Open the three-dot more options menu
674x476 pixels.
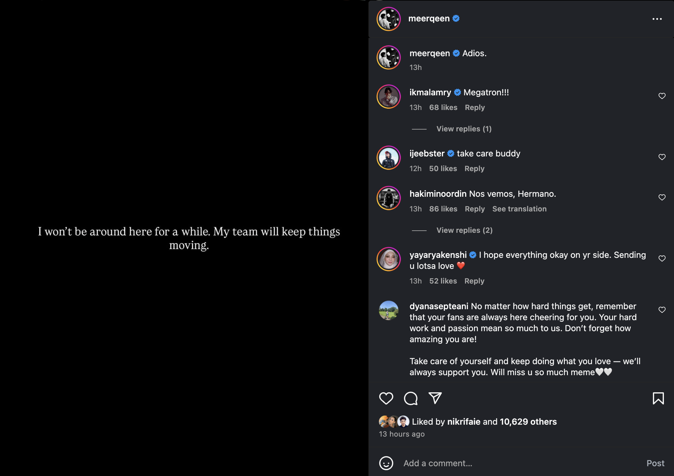coord(657,19)
